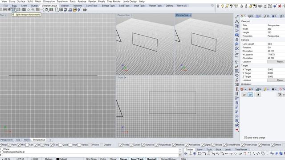Click the Split viewport horizontally icon

pos(14,9)
